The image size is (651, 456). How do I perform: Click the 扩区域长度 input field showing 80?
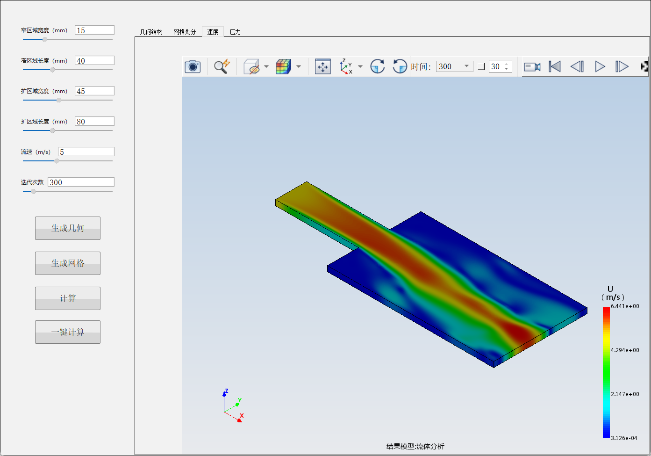point(94,121)
